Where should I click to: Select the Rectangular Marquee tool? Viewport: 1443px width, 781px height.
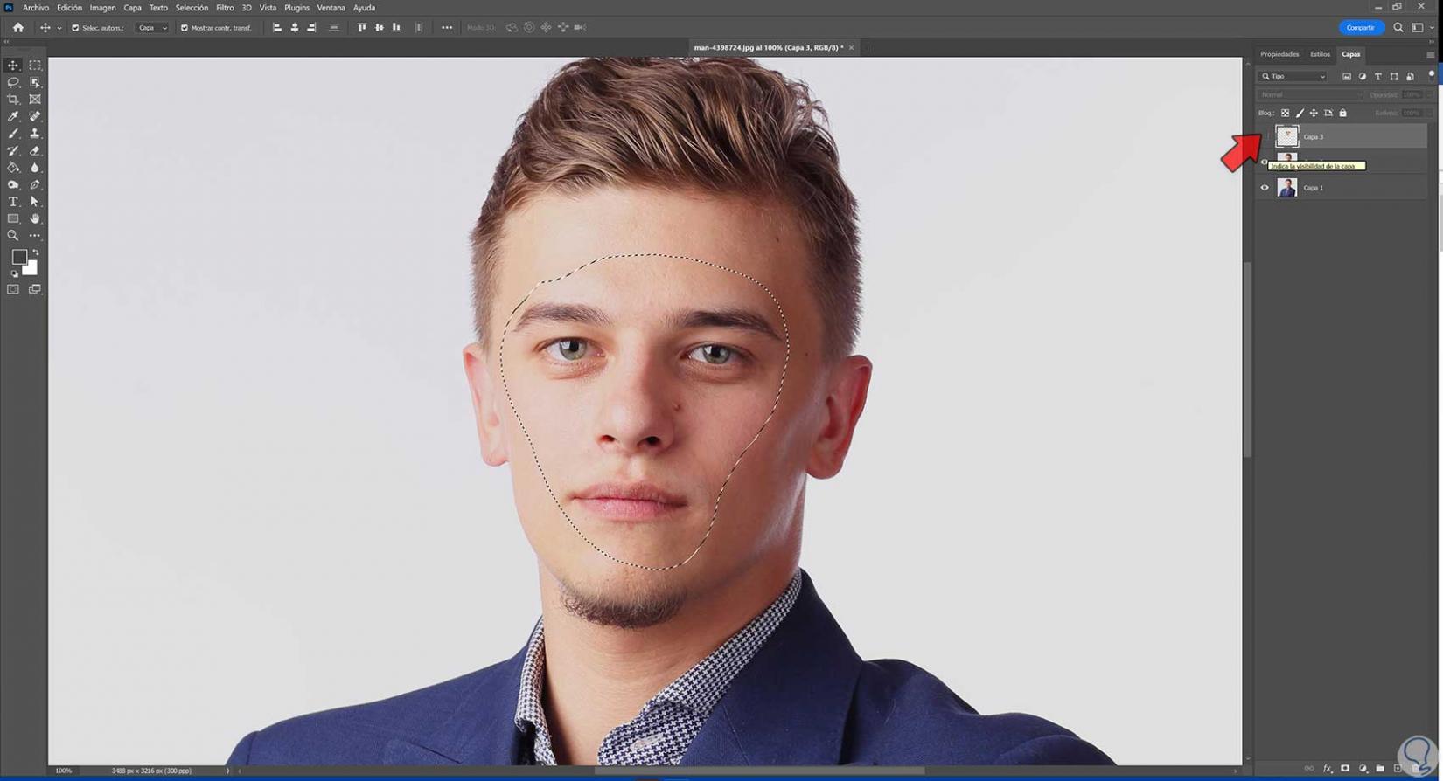[35, 66]
